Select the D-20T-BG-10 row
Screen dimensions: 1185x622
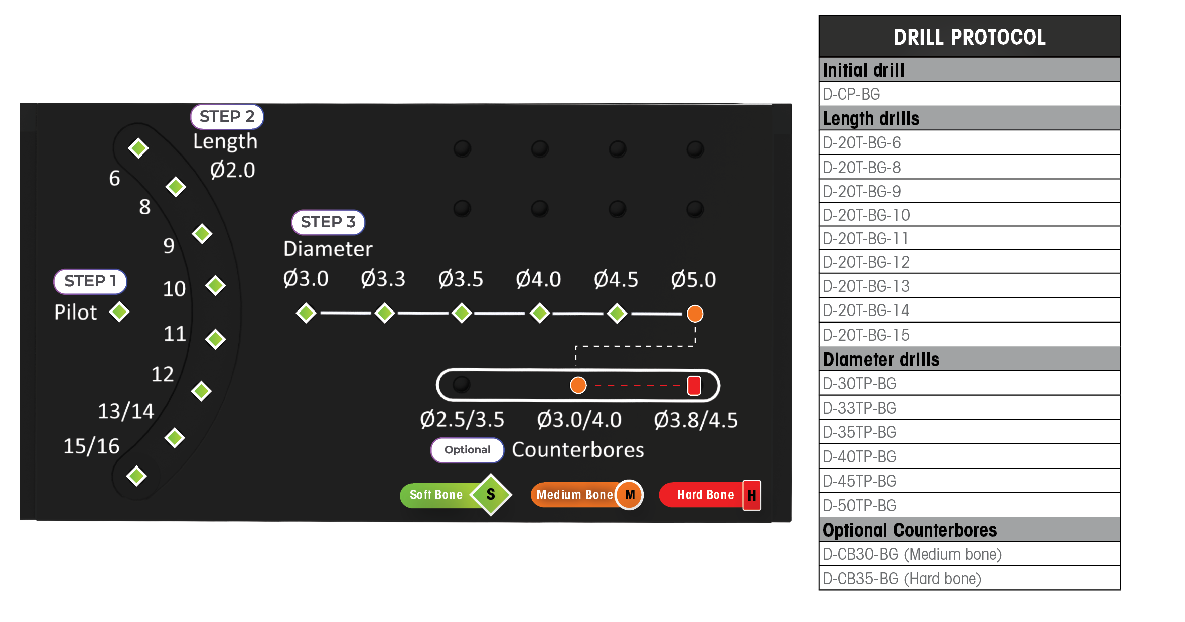tap(969, 215)
